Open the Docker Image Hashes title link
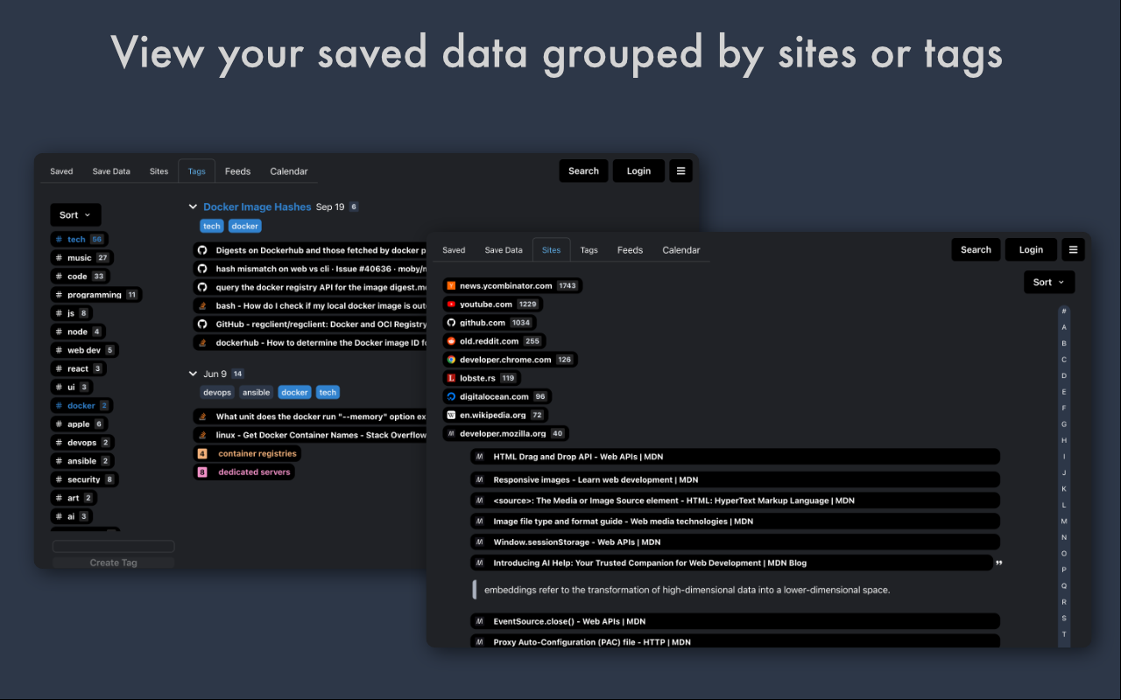This screenshot has height=700, width=1121. pos(257,206)
